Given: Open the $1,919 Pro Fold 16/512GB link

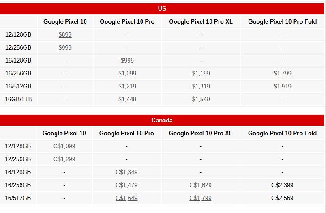Looking at the screenshot, I should click(283, 87).
